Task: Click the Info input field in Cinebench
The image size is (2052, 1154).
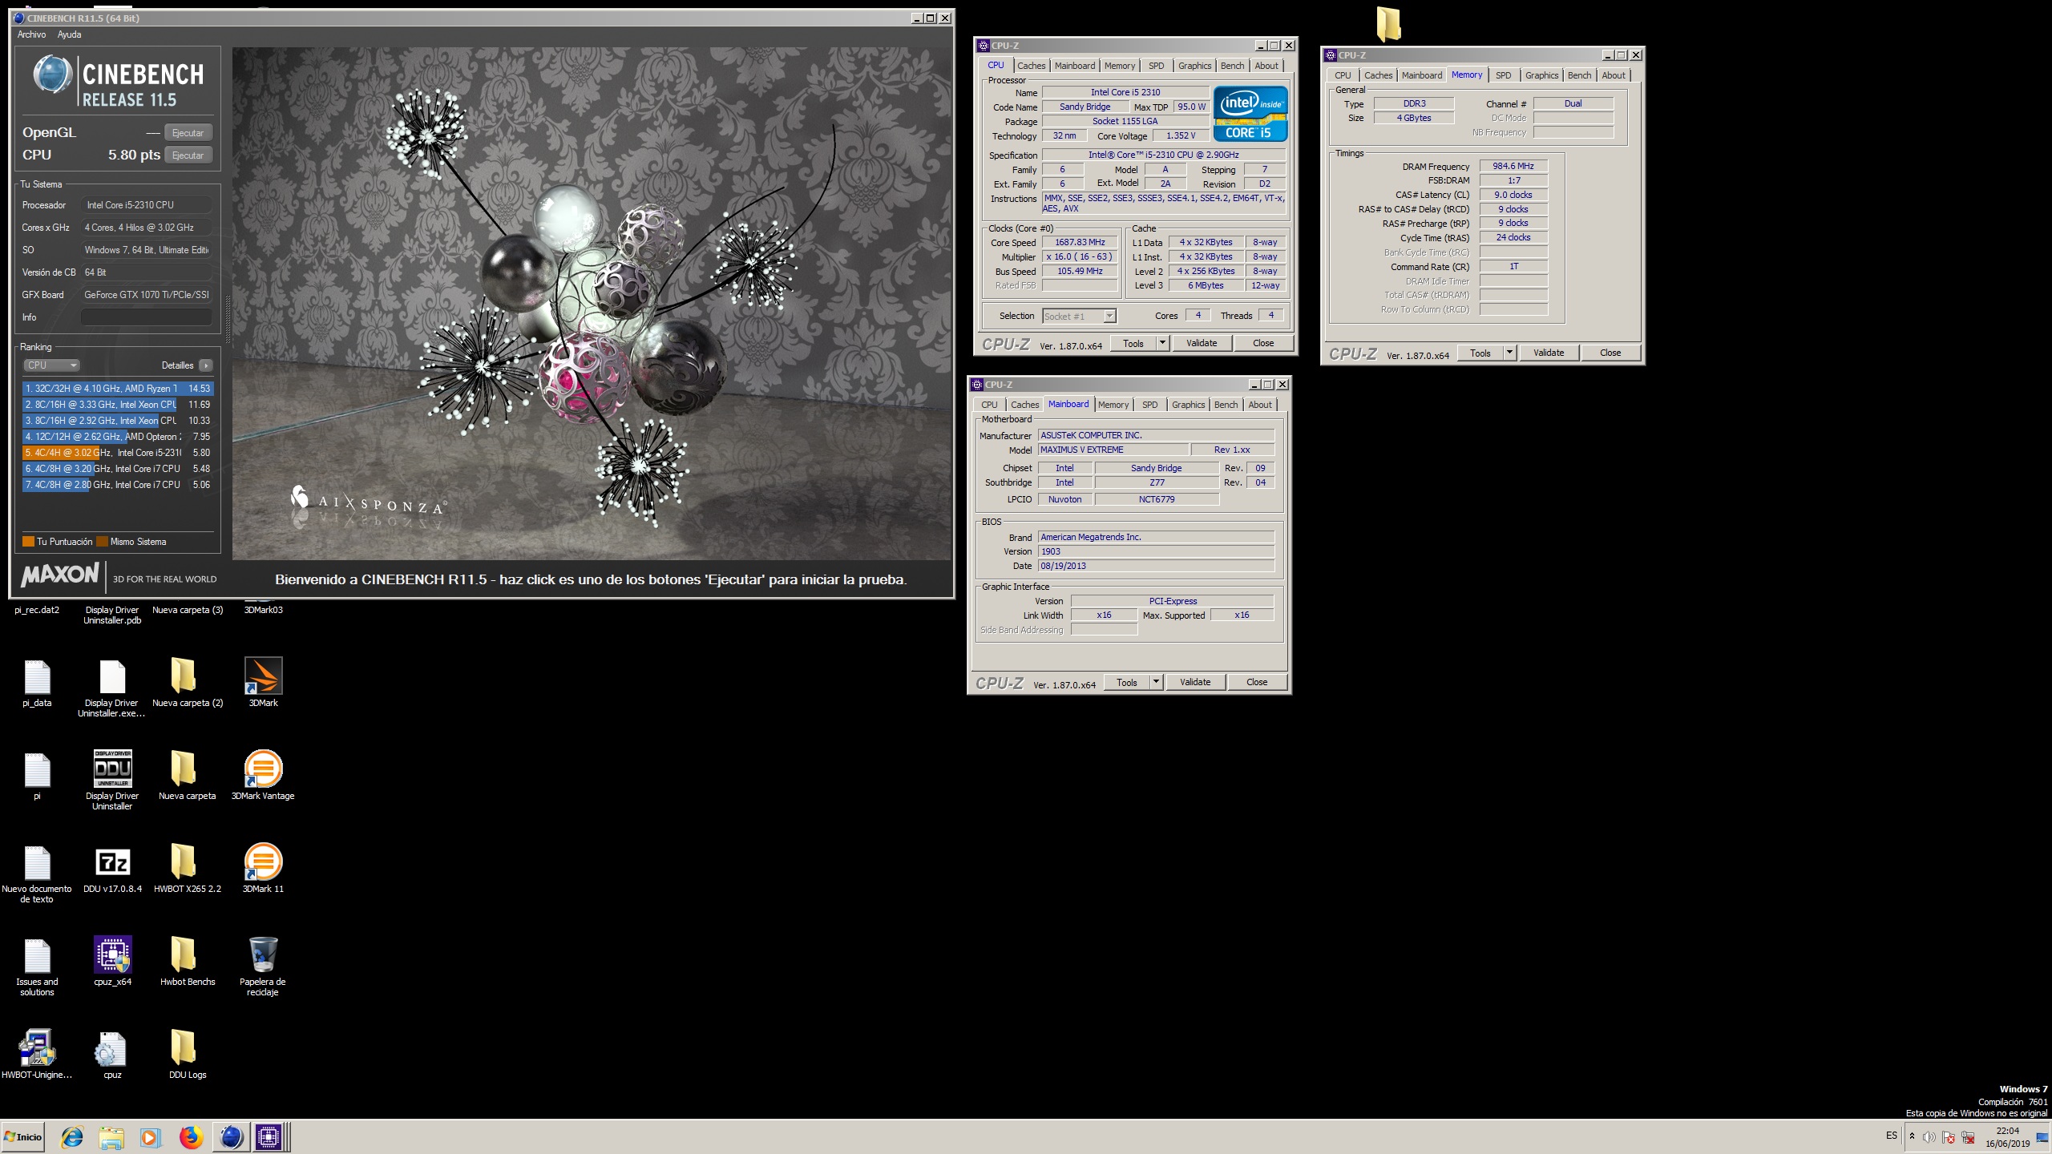Action: pyautogui.click(x=147, y=317)
